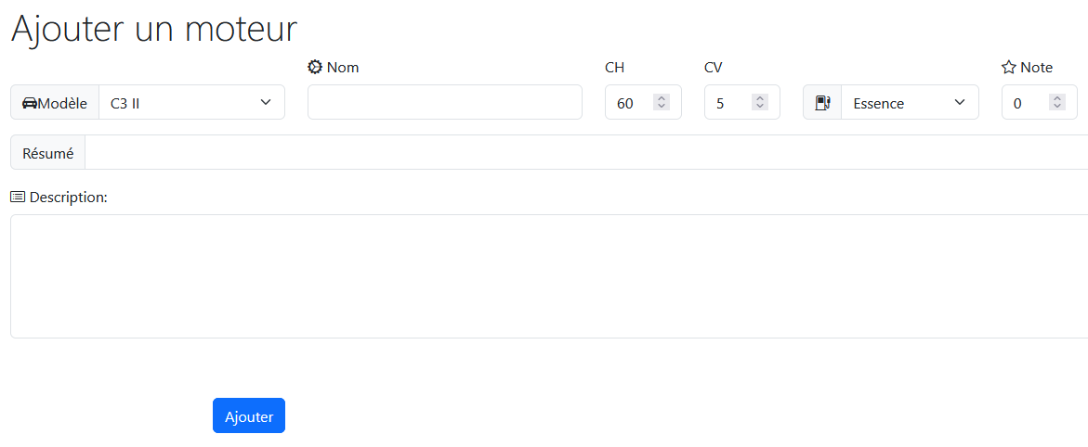Image resolution: width=1088 pixels, height=447 pixels.
Task: Increase the CH value with up arrow
Action: pyautogui.click(x=662, y=98)
